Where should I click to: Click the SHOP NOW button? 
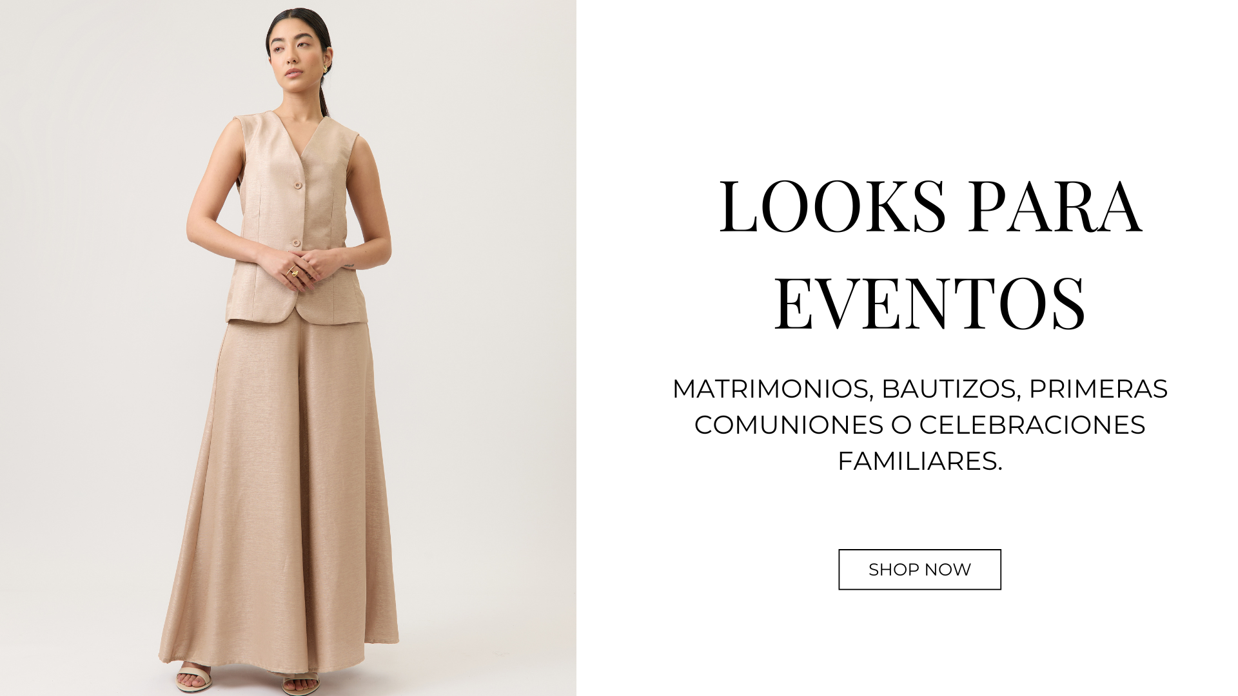pos(919,570)
